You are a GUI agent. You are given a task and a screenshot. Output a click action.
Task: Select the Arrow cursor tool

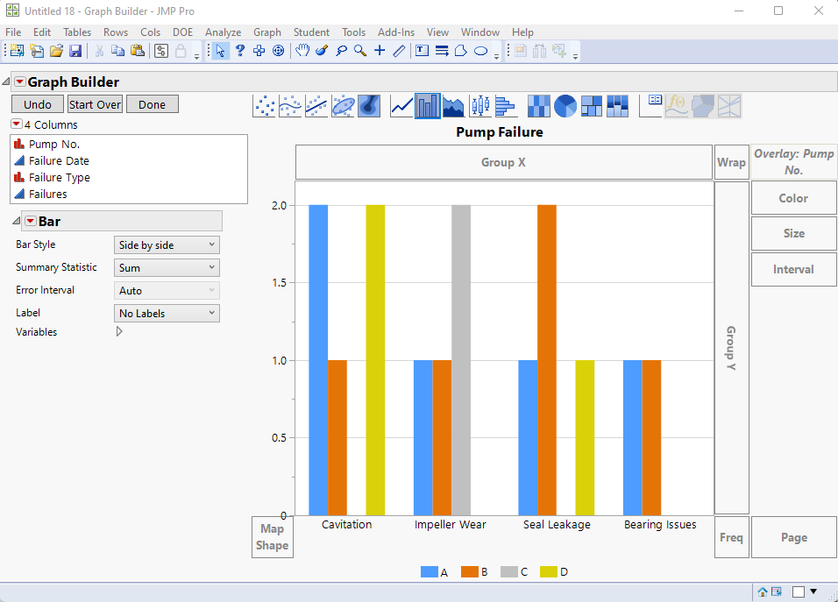click(220, 51)
